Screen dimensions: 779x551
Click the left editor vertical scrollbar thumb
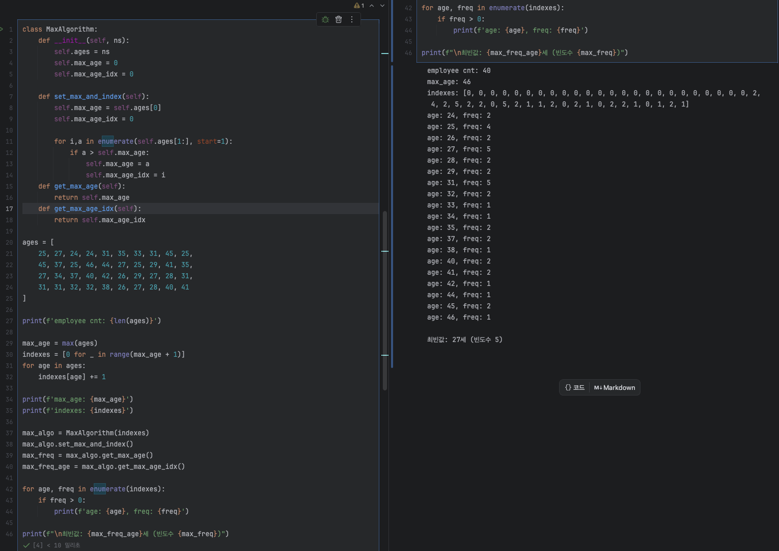[385, 301]
